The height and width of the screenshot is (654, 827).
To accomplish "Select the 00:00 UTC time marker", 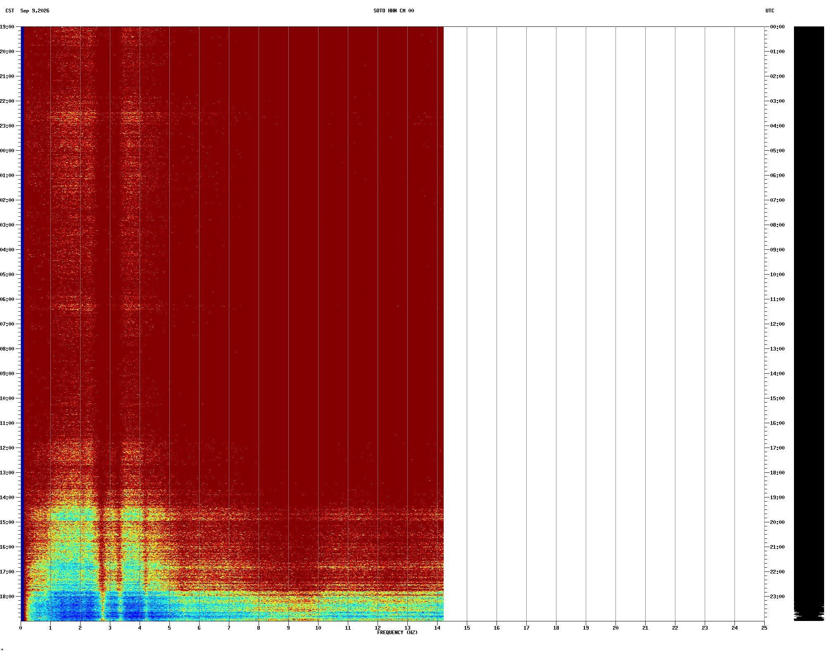I will [x=777, y=27].
